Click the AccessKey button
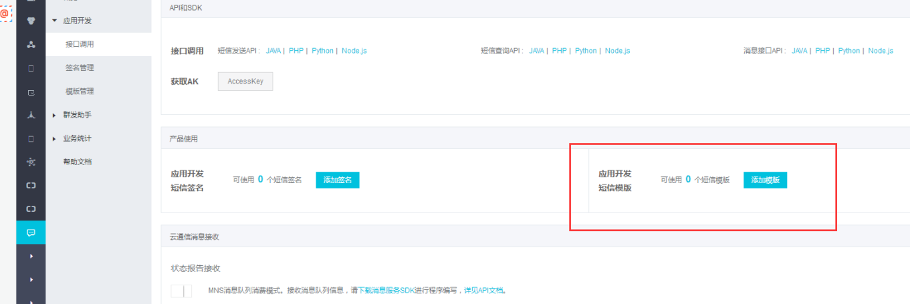Image resolution: width=910 pixels, height=304 pixels. click(x=245, y=82)
